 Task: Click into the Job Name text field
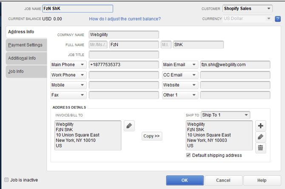tap(77, 8)
